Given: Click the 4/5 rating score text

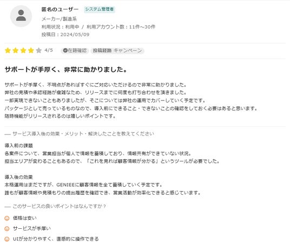Looking at the screenshot, I should click(x=49, y=50).
